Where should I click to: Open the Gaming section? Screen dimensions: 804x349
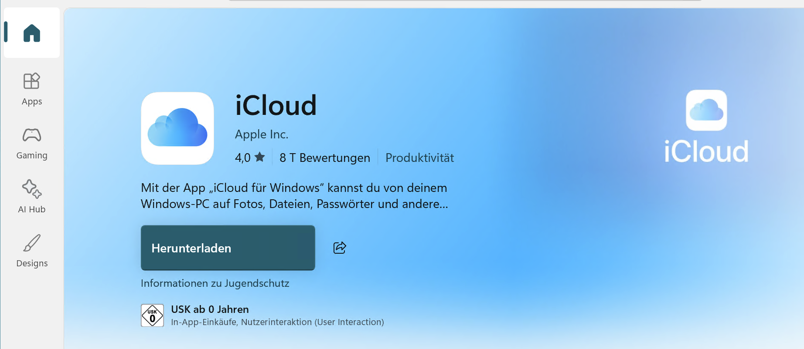pyautogui.click(x=32, y=143)
